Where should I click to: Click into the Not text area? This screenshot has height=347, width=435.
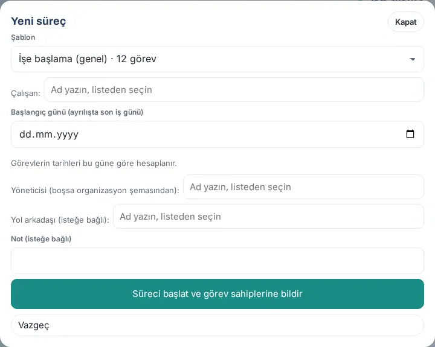tap(217, 261)
